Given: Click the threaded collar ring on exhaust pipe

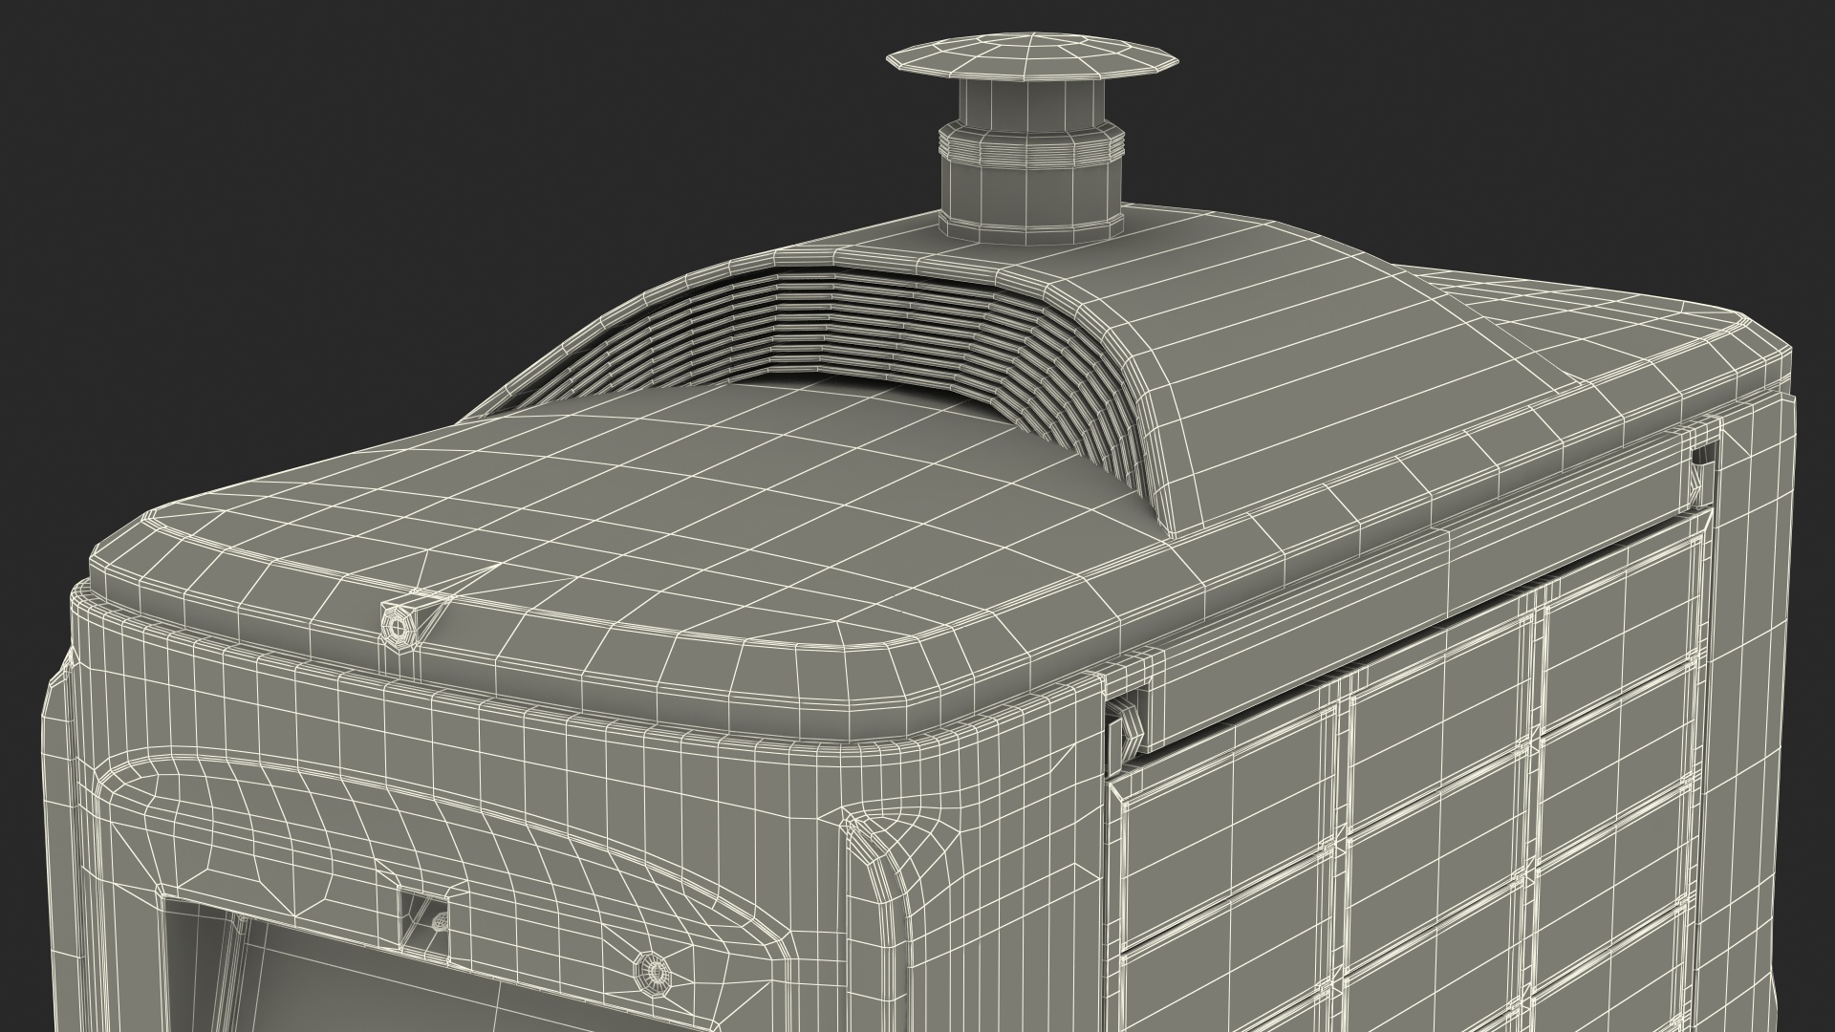Looking at the screenshot, I should (x=1029, y=144).
